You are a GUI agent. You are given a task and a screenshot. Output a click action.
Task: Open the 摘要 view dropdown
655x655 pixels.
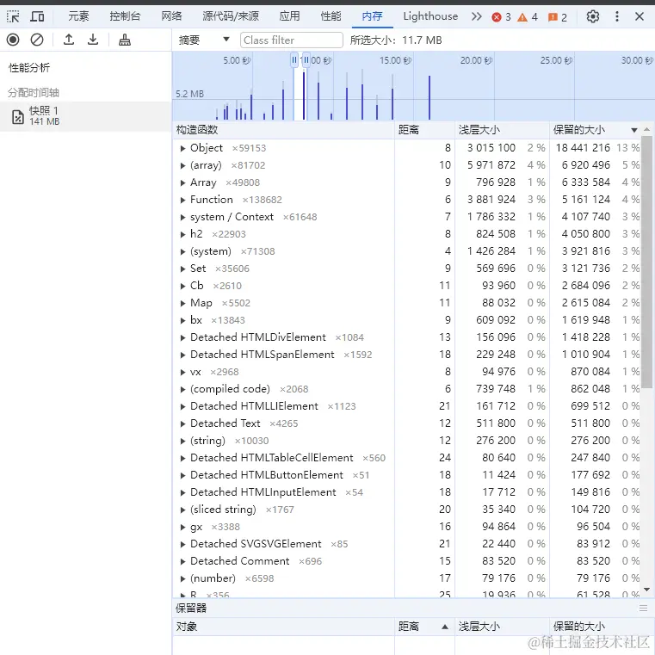pyautogui.click(x=204, y=40)
